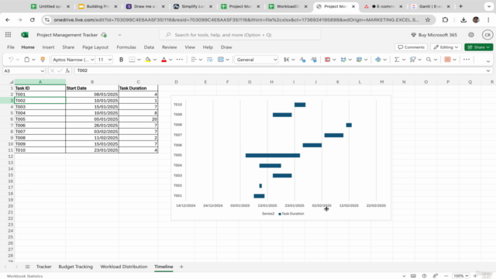This screenshot has height=279, width=496.
Task: Click Buy Microsoft 365
Action: pos(434,35)
